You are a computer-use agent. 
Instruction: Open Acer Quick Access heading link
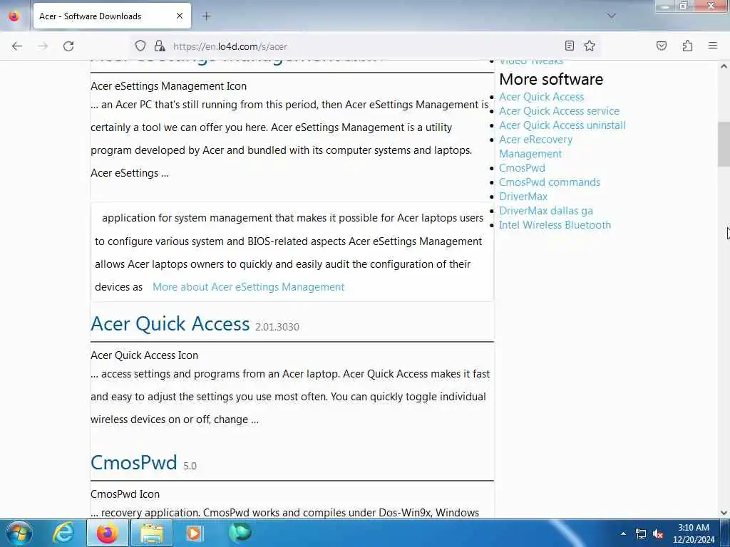170,324
